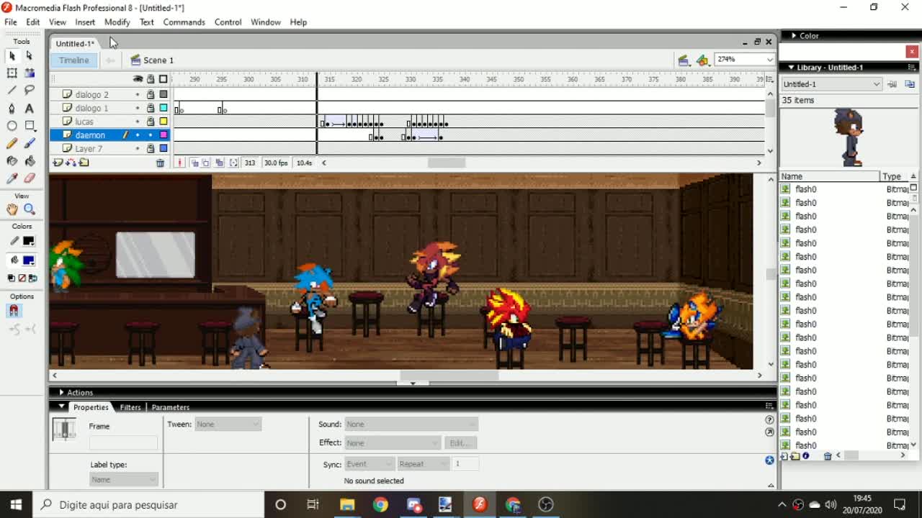This screenshot has width=922, height=518.
Task: Toggle lock on dialogo 2 layer
Action: point(151,94)
